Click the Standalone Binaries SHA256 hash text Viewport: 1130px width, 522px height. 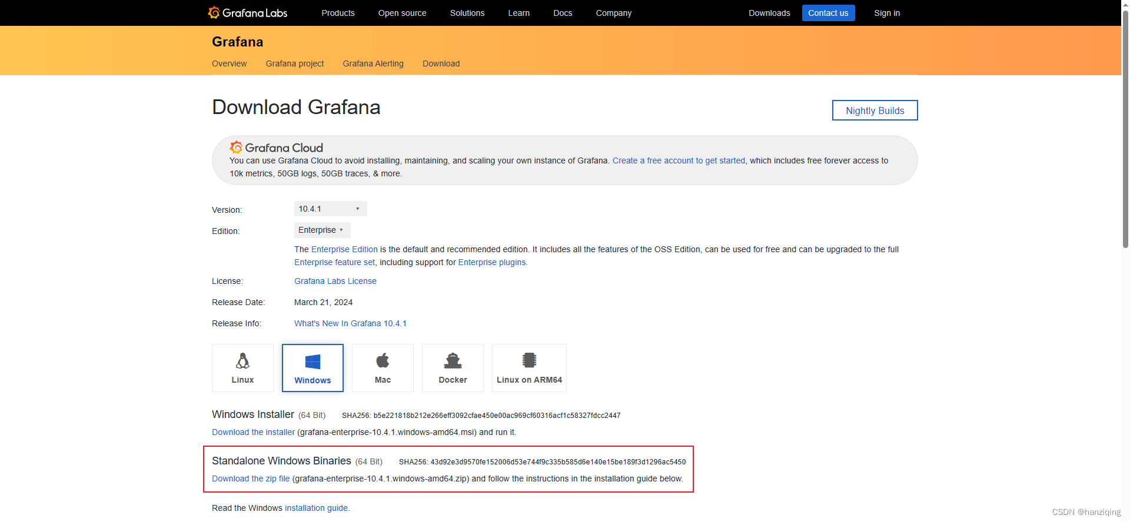pyautogui.click(x=558, y=462)
